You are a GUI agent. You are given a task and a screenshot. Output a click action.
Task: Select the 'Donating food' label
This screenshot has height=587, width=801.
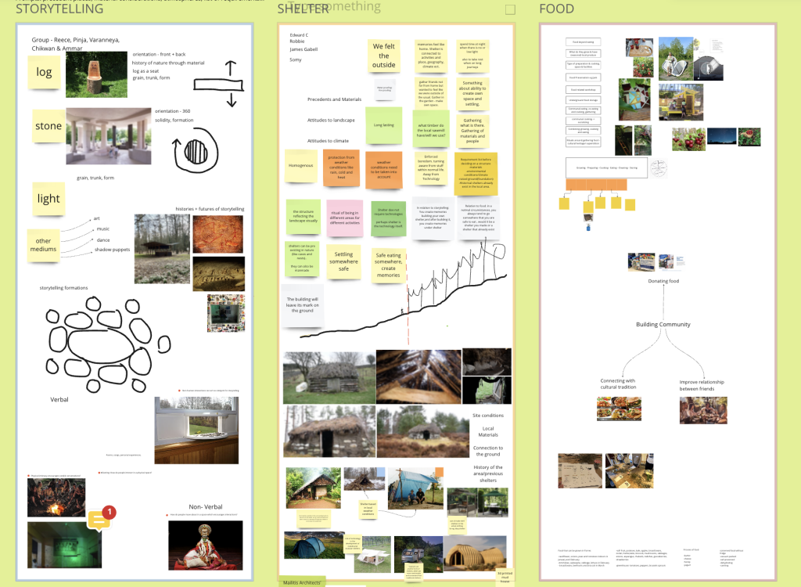[663, 281]
